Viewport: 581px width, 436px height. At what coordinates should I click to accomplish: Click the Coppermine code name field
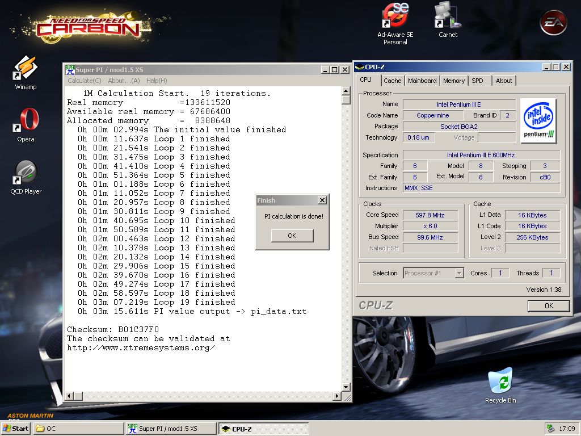pos(433,115)
